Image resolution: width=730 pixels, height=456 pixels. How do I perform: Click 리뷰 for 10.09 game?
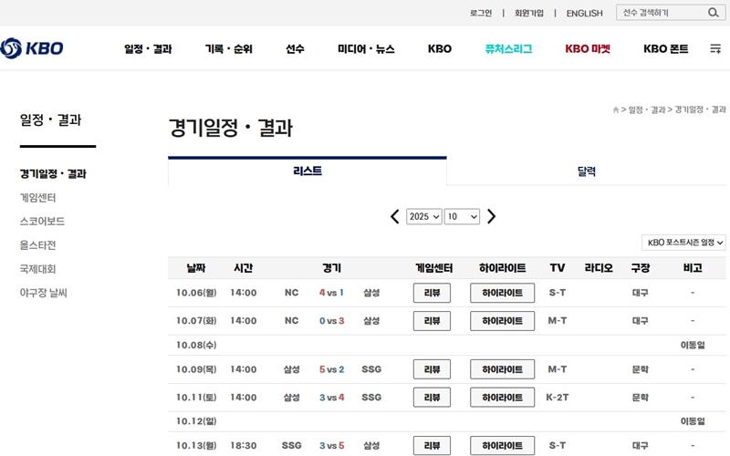(432, 369)
